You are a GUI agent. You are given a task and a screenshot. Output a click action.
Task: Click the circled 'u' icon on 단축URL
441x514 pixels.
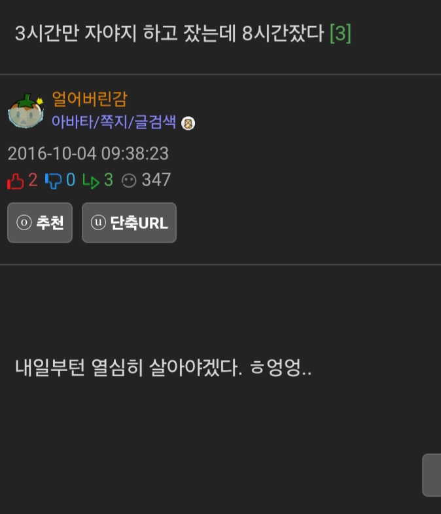pos(98,222)
